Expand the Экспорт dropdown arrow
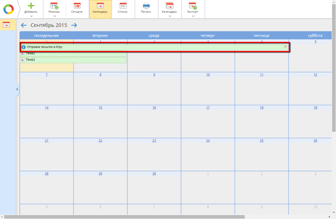Image resolution: width=336 pixels, height=219 pixels. (193, 16)
